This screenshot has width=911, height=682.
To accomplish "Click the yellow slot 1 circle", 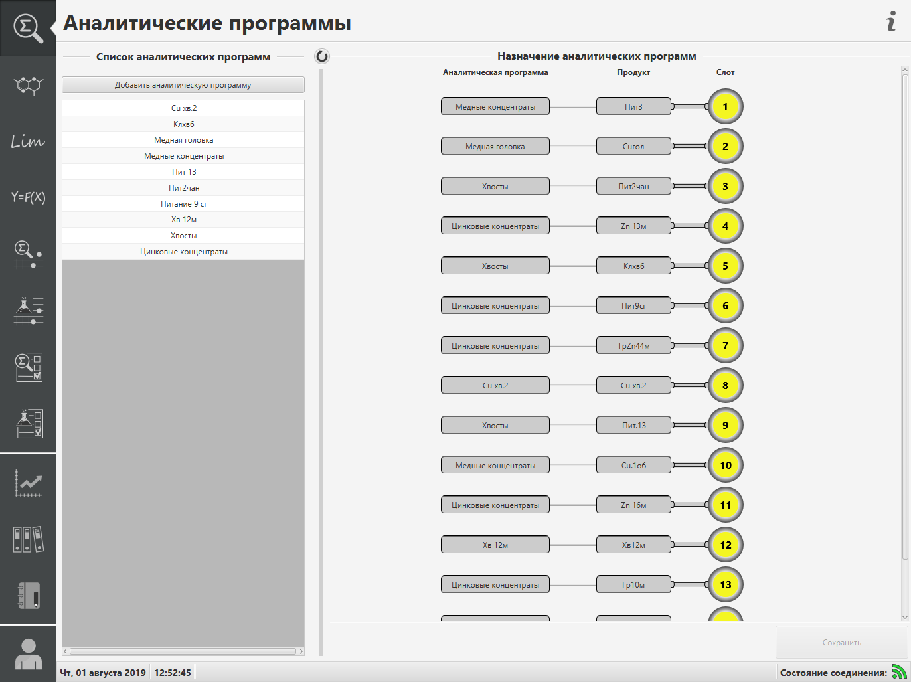I will point(725,107).
